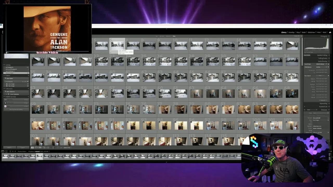This screenshot has width=333, height=187.
Task: Select the highlighted sixth filmstrip thumbnail
Action: click(39, 156)
